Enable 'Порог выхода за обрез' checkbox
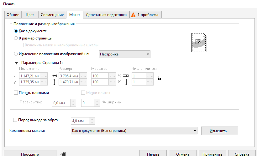This screenshot has height=156, width=257. 15,120
